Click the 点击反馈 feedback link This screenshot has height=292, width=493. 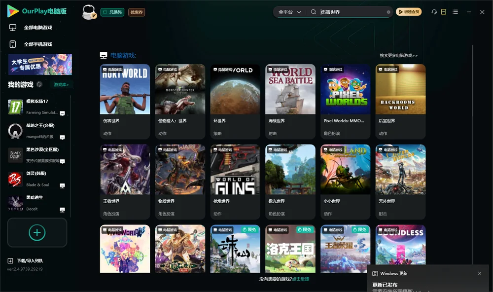click(301, 279)
